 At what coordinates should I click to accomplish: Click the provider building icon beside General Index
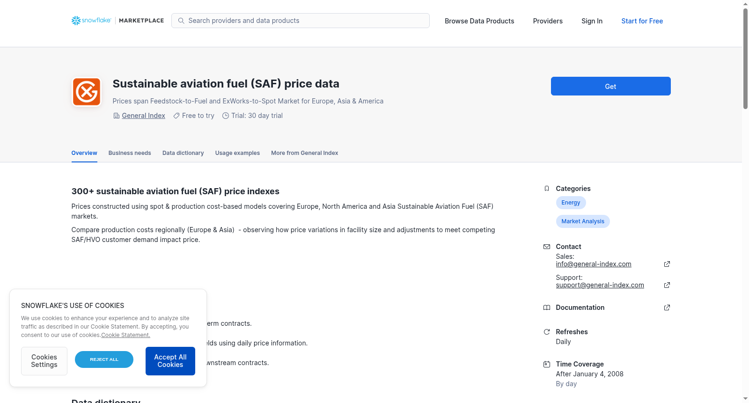pyautogui.click(x=117, y=116)
